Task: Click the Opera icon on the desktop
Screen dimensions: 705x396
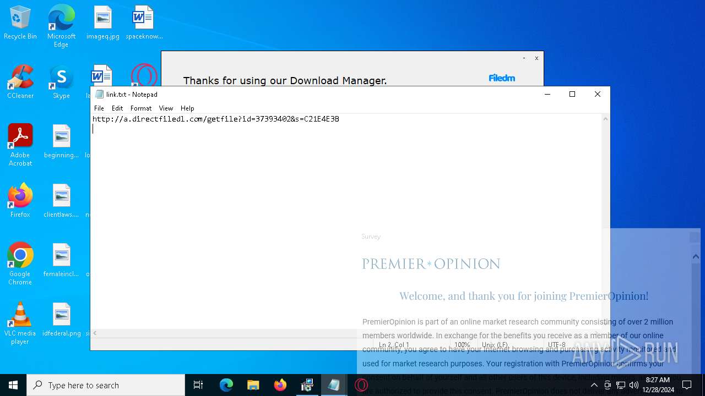Action: 144,75
